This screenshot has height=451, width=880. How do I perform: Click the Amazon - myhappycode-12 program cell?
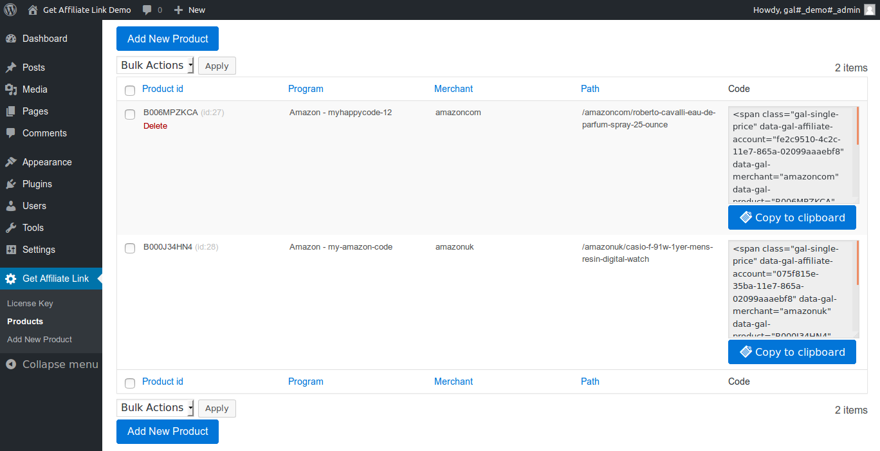(x=340, y=113)
